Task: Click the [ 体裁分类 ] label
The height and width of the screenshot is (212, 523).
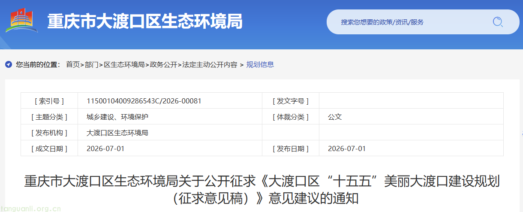Action: (x=291, y=117)
